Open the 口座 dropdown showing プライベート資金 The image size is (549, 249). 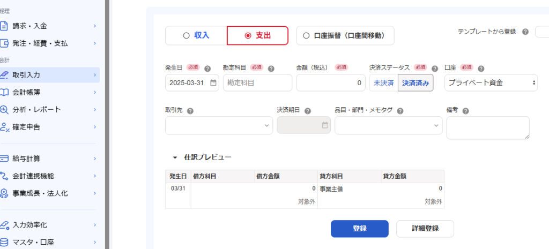pos(491,83)
